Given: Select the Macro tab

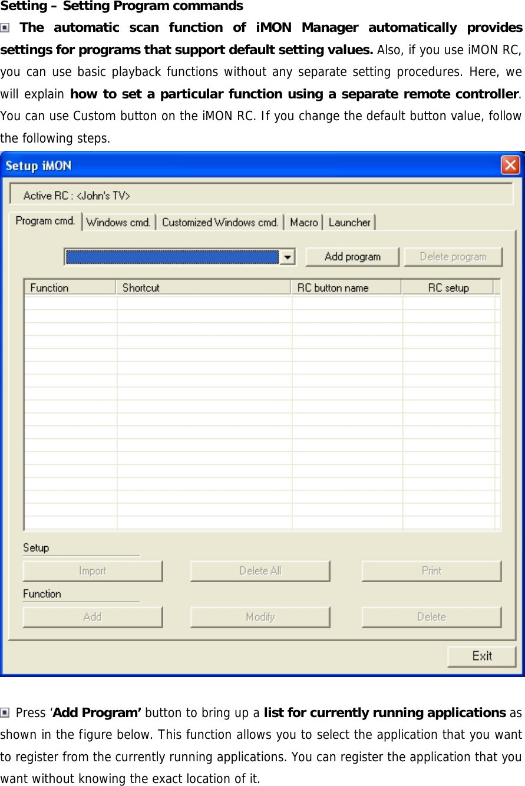Looking at the screenshot, I should [303, 222].
